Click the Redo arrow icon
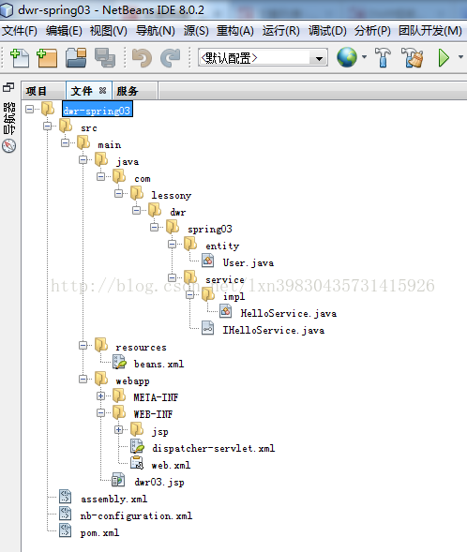This screenshot has width=467, height=552. 171,58
